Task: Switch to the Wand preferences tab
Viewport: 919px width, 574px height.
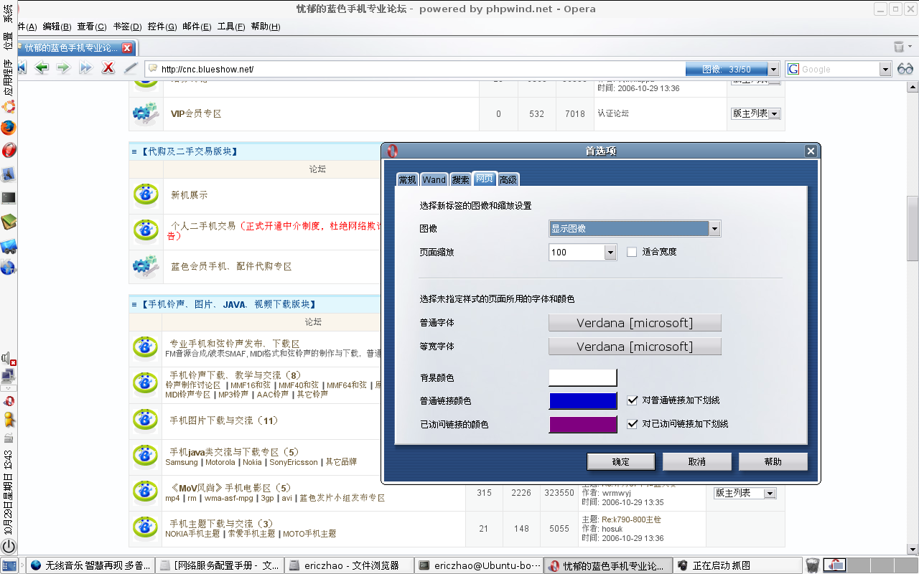Action: [434, 179]
